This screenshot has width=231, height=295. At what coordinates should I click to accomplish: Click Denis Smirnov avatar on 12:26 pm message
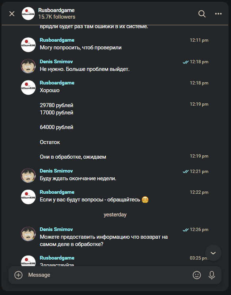pos(28,234)
